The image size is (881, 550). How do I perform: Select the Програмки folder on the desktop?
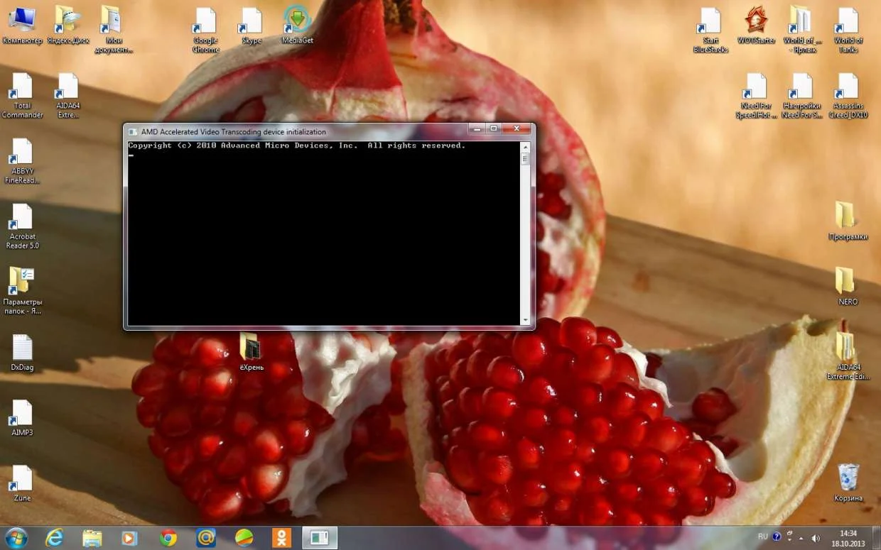[x=848, y=221]
